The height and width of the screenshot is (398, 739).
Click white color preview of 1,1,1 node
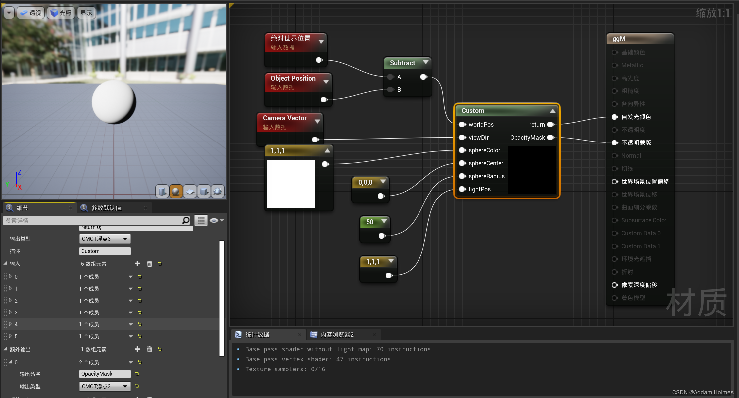pos(291,184)
